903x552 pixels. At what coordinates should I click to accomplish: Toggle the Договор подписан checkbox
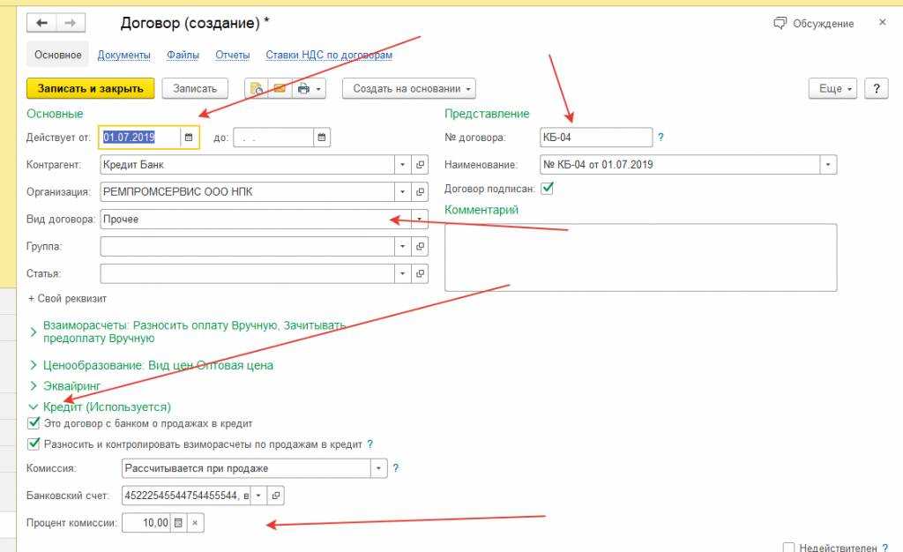[x=547, y=188]
